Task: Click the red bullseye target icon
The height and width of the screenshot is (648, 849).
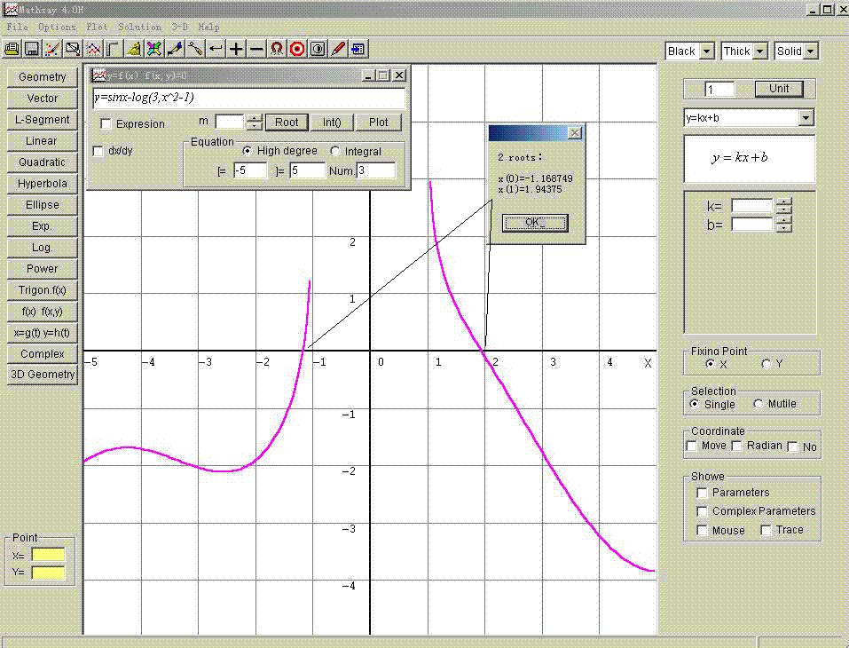Action: [297, 50]
